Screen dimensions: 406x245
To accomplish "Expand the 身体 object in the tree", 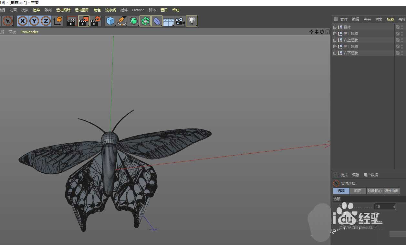I will 335,27.
